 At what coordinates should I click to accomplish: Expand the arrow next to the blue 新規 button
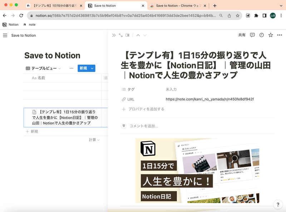pyautogui.click(x=92, y=68)
